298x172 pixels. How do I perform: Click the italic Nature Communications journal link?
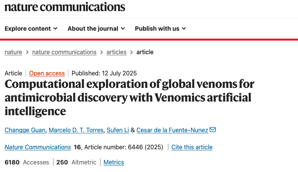click(38, 147)
